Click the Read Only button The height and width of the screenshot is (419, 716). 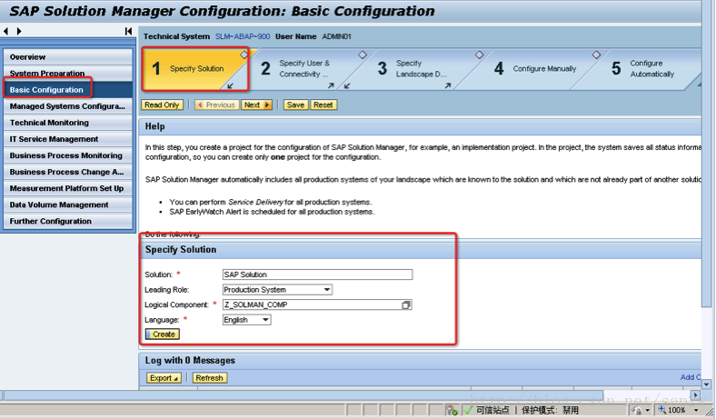(162, 105)
